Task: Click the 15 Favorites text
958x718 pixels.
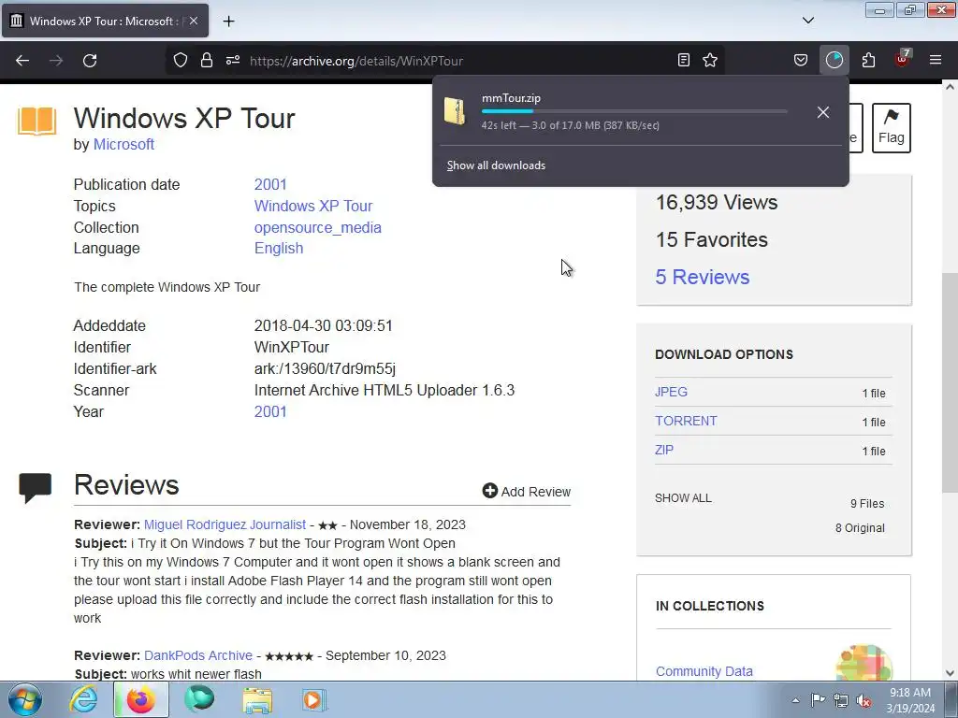Action: (711, 239)
